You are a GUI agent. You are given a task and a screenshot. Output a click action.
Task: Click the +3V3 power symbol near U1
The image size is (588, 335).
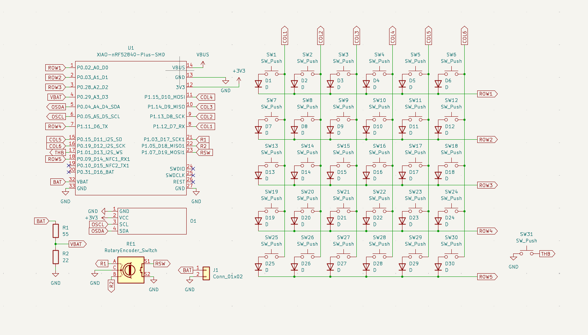pos(239,80)
